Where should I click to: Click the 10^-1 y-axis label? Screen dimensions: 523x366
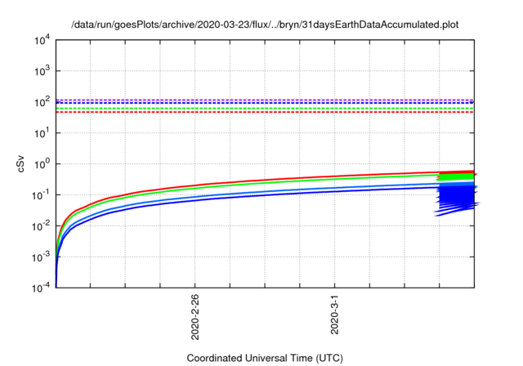tap(42, 194)
